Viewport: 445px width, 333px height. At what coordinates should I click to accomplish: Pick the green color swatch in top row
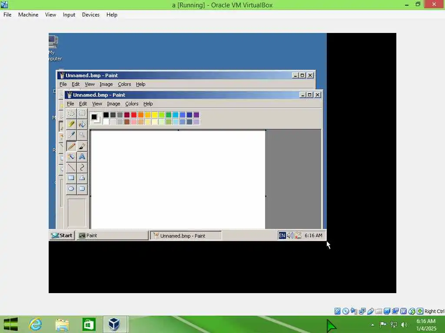(x=169, y=114)
